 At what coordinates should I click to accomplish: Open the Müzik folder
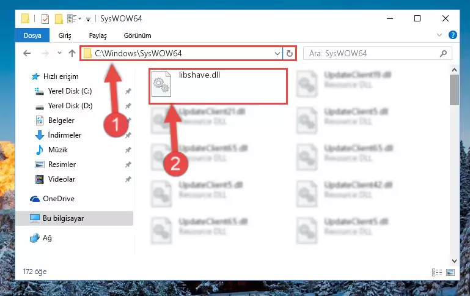(x=58, y=150)
